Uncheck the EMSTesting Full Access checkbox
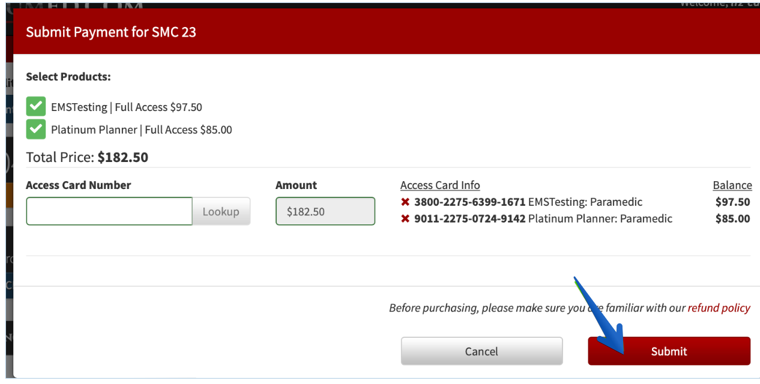Screen dimensions: 760x384 (36, 107)
